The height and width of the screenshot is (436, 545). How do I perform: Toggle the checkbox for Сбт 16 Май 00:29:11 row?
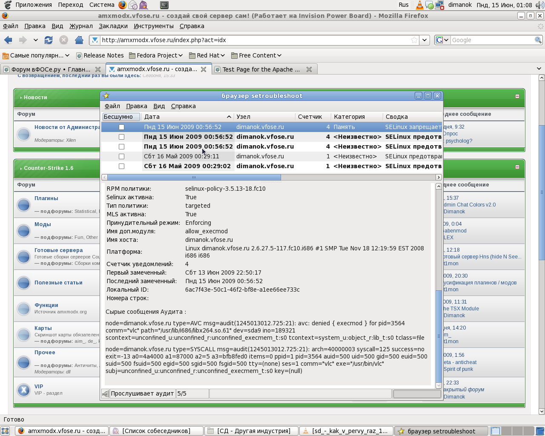121,156
